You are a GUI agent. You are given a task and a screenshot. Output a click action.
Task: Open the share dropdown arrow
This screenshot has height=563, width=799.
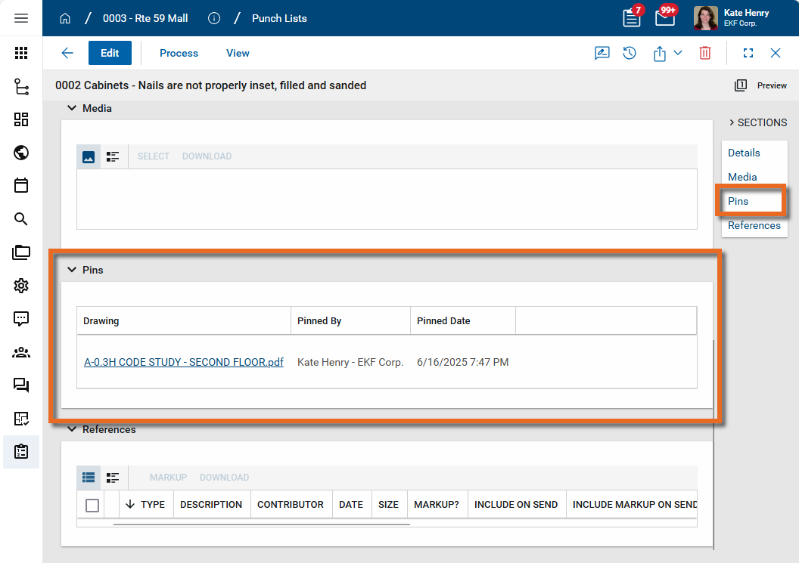click(x=678, y=53)
